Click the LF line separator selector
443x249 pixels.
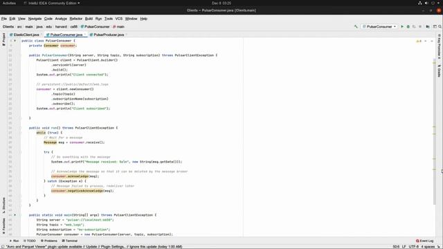pyautogui.click(x=404, y=247)
